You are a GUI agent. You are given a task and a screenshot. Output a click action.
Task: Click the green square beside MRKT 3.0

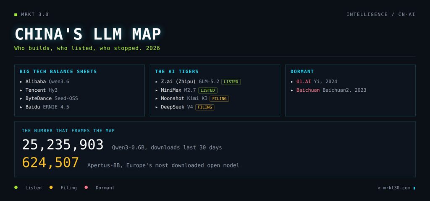tap(16, 15)
